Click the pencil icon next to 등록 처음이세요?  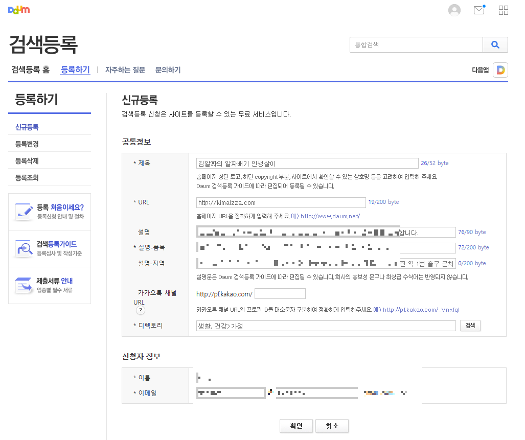[x=22, y=210]
